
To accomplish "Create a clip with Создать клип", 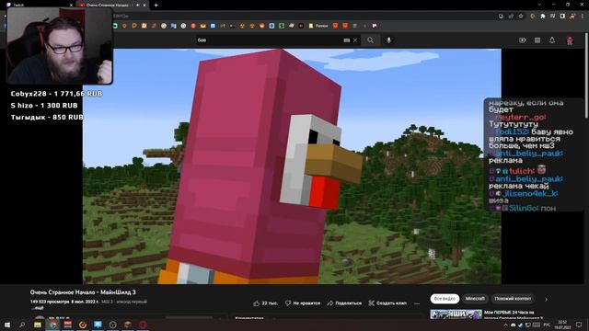I will click(x=387, y=303).
